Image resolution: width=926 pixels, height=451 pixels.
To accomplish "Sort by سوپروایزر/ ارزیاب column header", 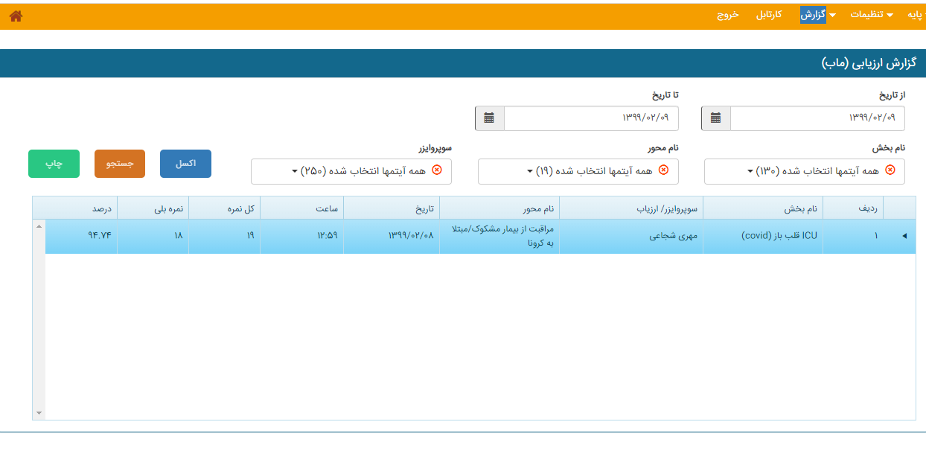I will click(x=631, y=208).
